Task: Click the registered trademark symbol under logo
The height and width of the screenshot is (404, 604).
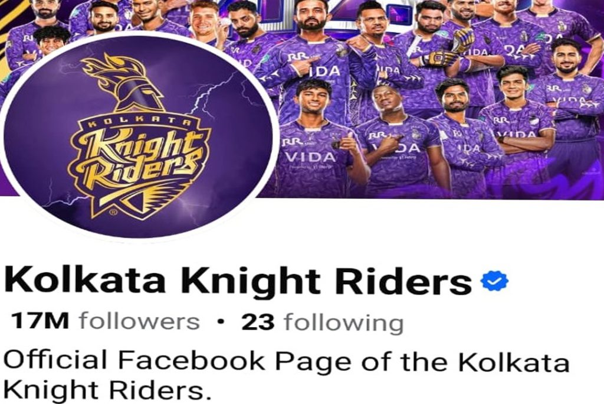Action: pyautogui.click(x=113, y=212)
